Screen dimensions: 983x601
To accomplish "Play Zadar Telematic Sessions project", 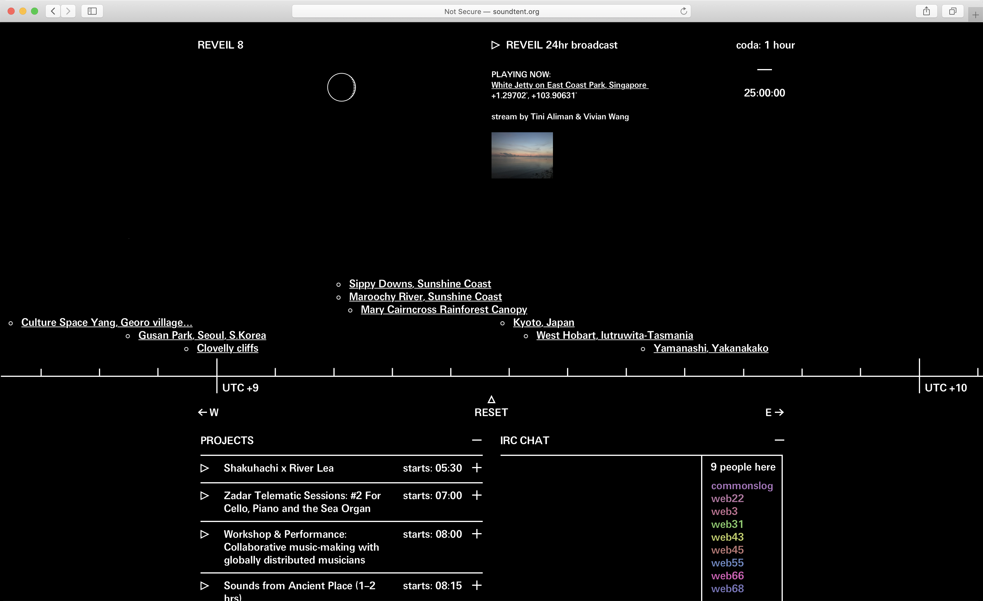I will click(205, 495).
